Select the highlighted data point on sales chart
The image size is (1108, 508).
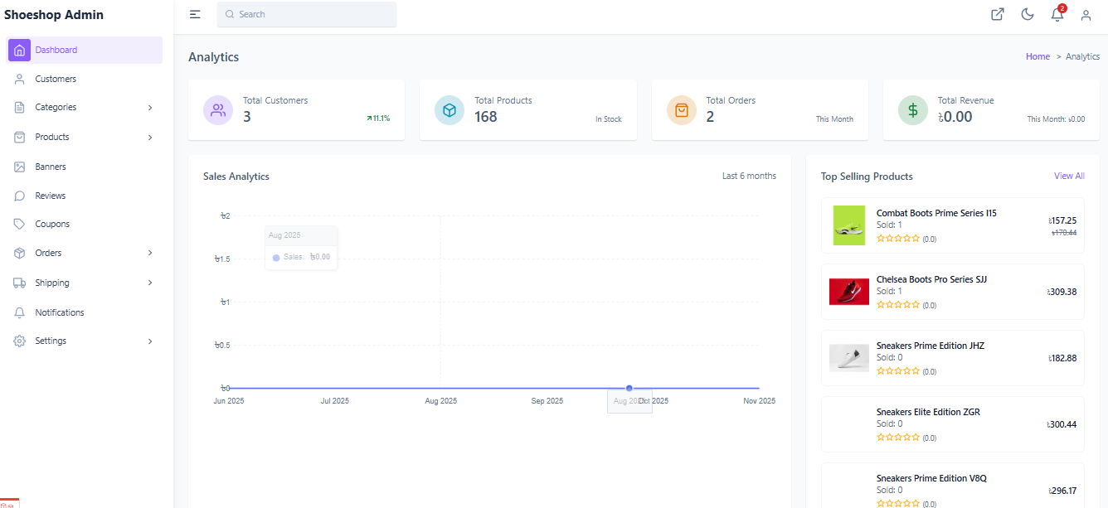[629, 387]
